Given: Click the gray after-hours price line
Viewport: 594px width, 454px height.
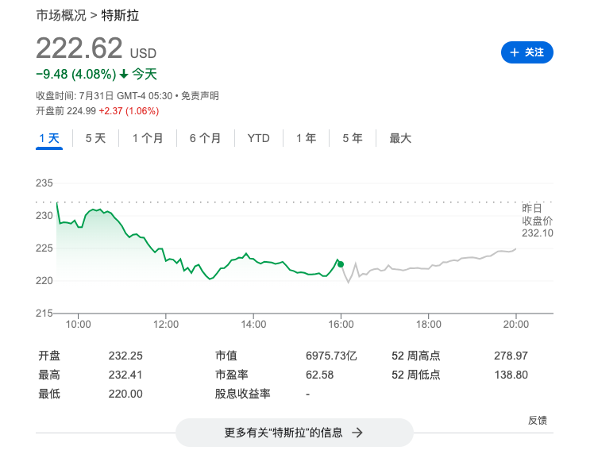Looking at the screenshot, I should point(445,262).
